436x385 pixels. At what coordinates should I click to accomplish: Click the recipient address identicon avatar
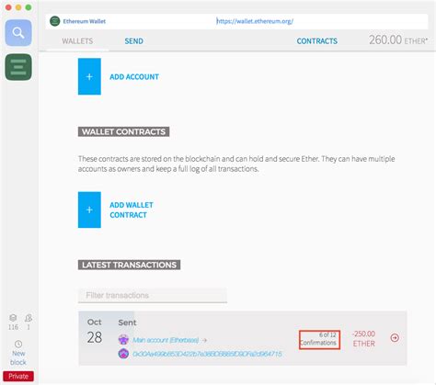[123, 354]
